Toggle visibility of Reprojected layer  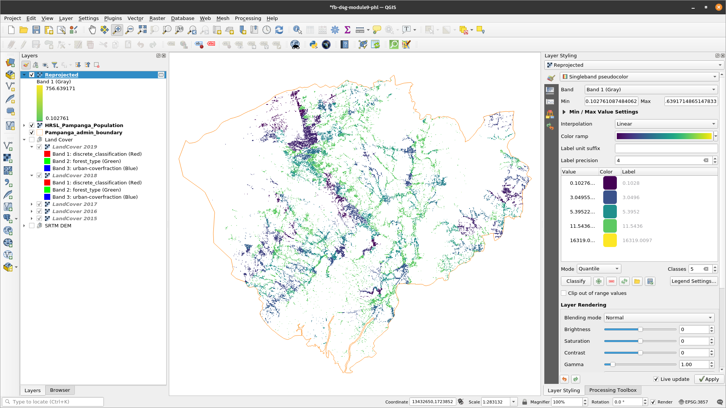click(32, 75)
